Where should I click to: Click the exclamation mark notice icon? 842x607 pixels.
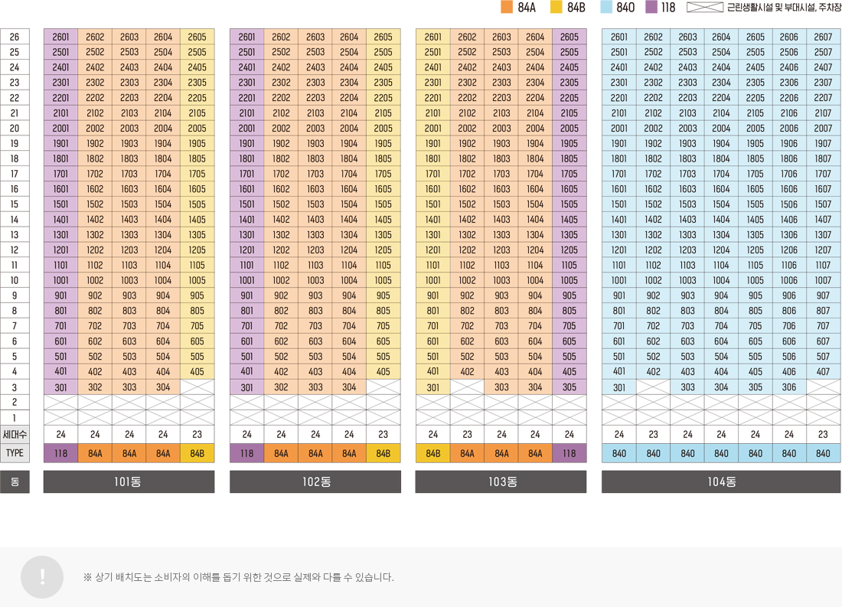point(41,577)
